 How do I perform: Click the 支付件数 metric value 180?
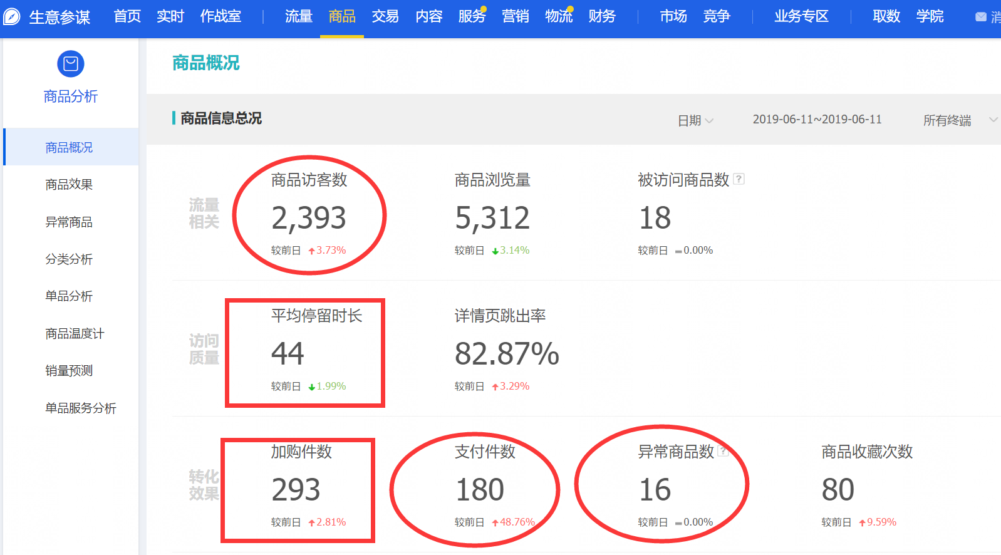click(480, 490)
